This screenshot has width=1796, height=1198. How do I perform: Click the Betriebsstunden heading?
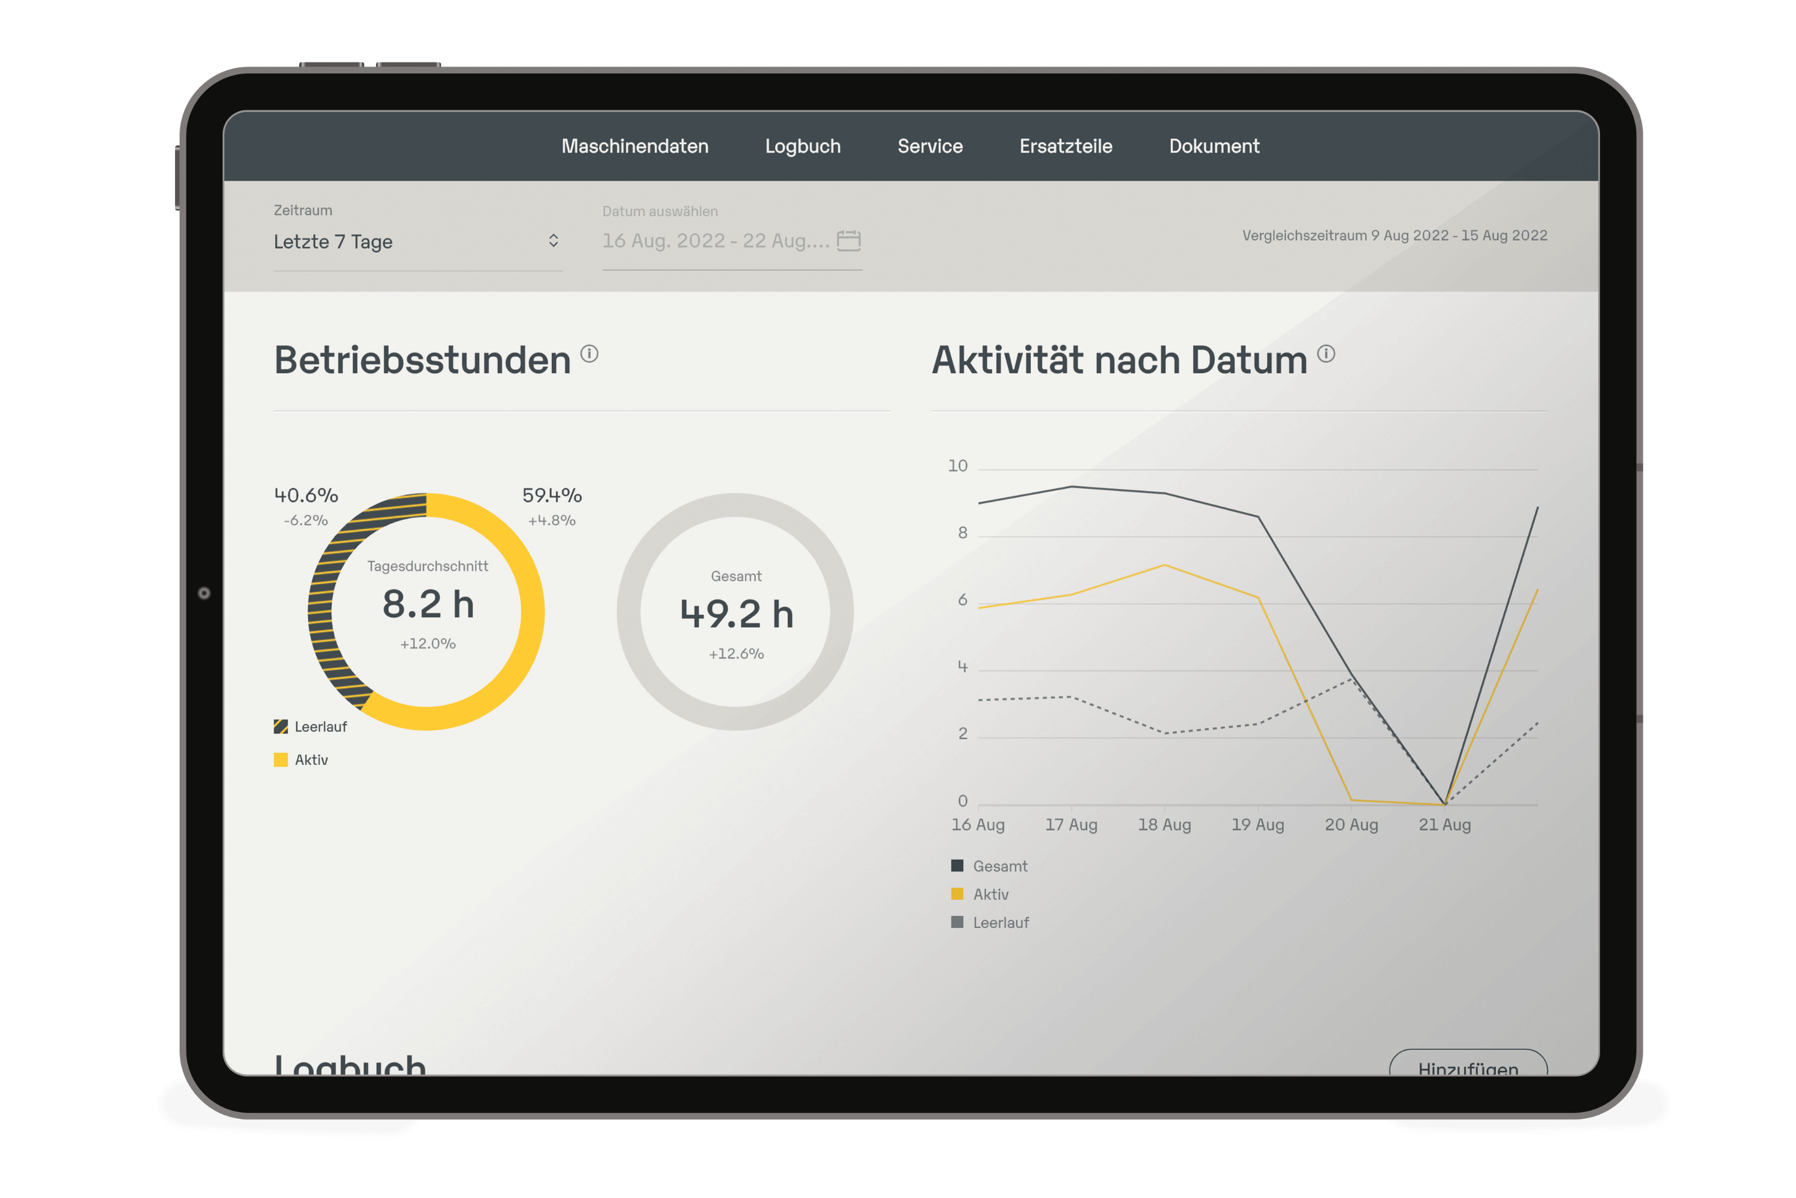[x=422, y=360]
